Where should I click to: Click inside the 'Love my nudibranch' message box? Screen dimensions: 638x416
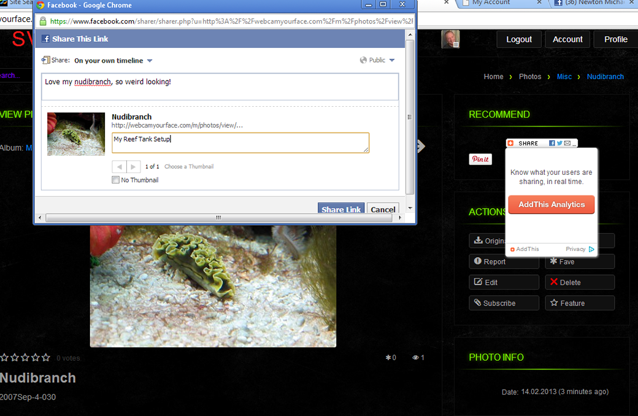(220, 87)
